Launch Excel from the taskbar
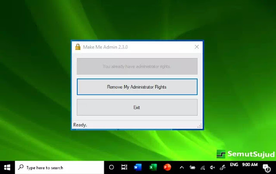The width and height of the screenshot is (276, 174). point(153,167)
